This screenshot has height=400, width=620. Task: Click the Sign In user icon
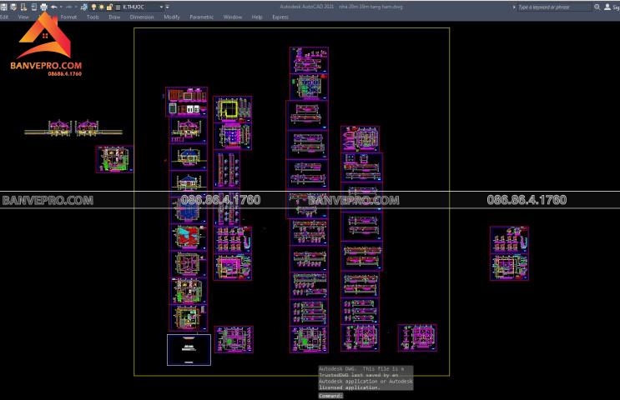607,7
